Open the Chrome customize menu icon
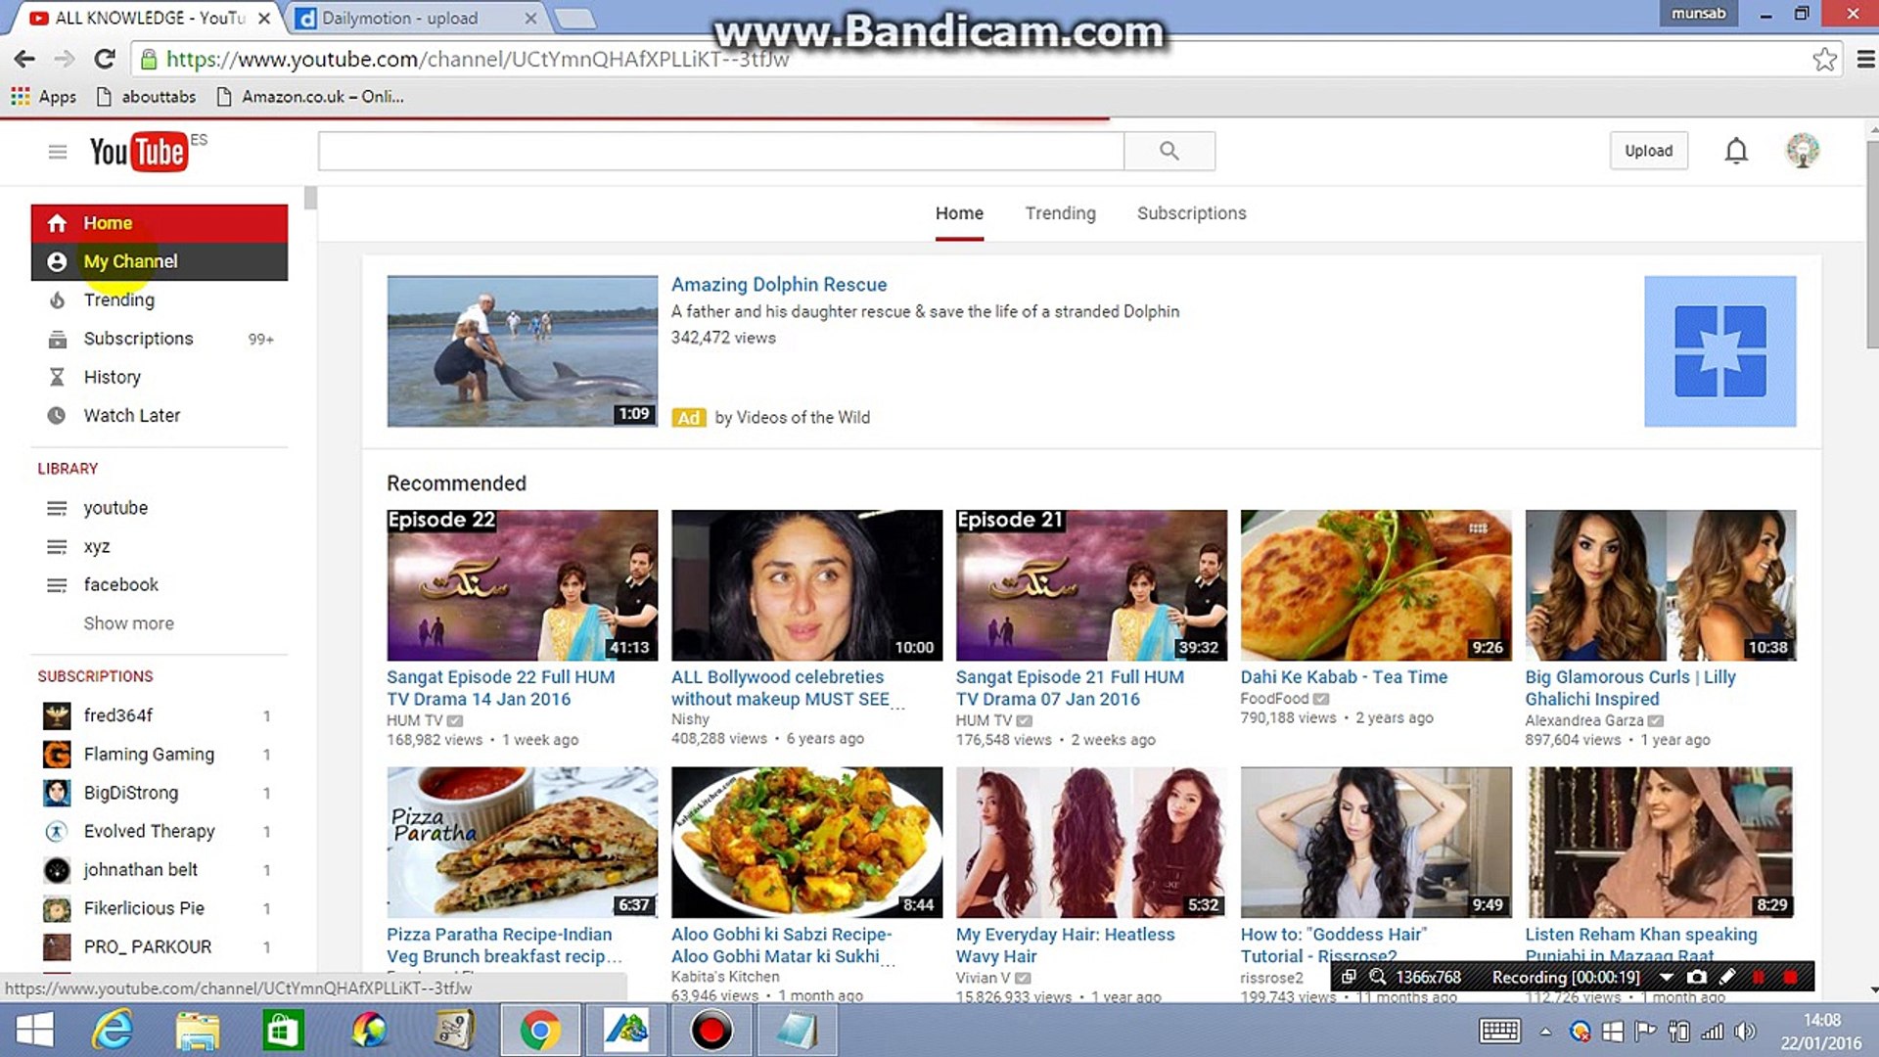The height and width of the screenshot is (1057, 1879). 1865,59
